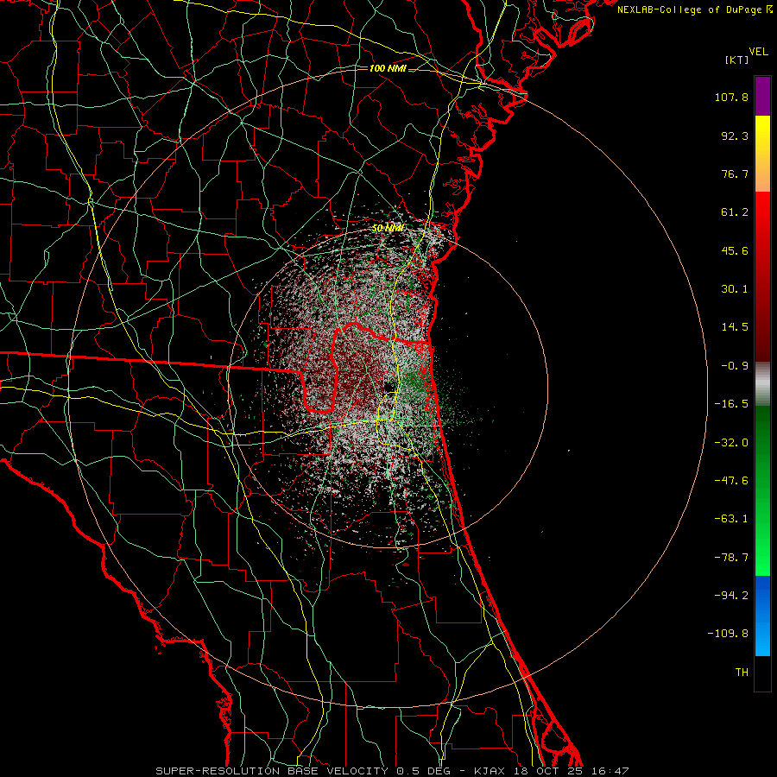This screenshot has height=777, width=777.
Task: Select the -78.7 value on the velocity scale
Action: pos(731,558)
